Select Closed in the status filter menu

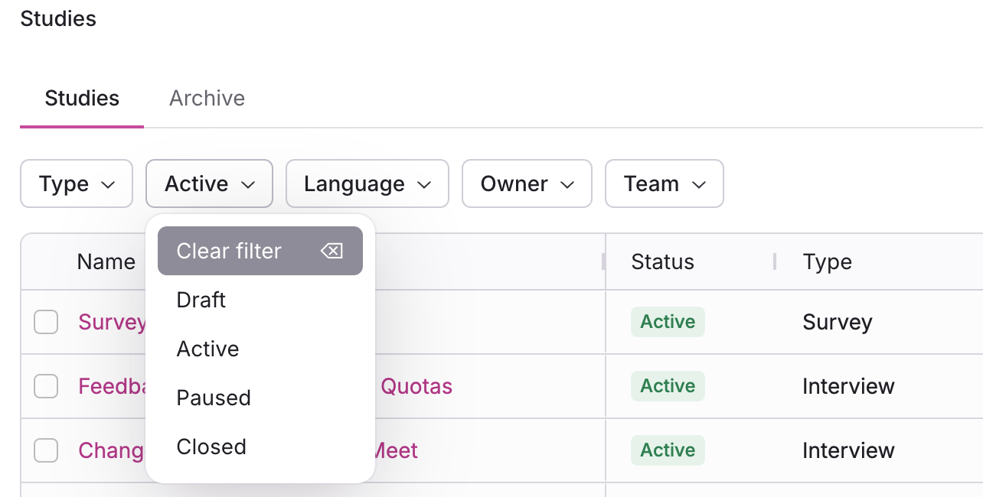(211, 447)
